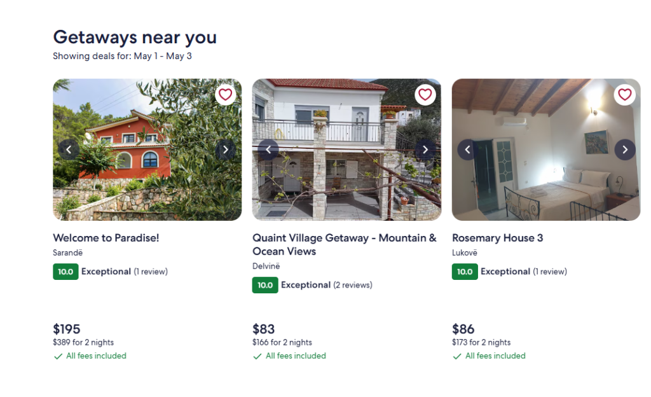
Task: Go to previous Rosemary House 3 photo
Action: click(468, 150)
